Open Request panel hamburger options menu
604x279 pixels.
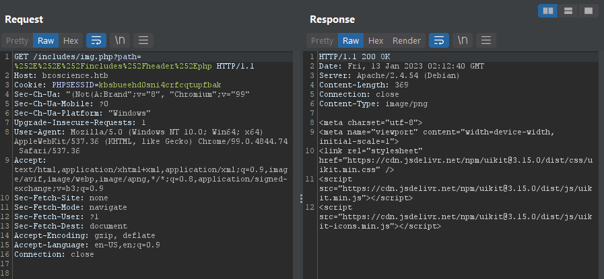click(x=143, y=40)
